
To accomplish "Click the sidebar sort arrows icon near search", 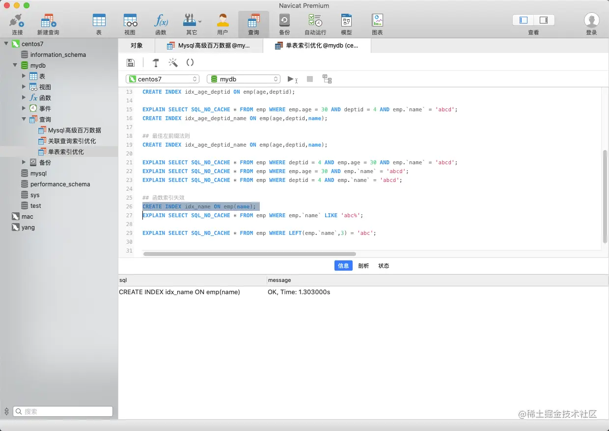I will pyautogui.click(x=6, y=411).
